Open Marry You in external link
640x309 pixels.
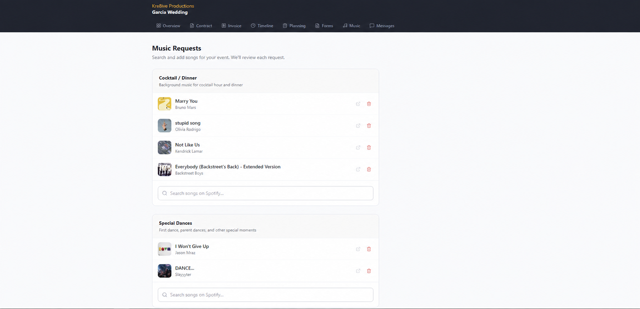tap(358, 104)
